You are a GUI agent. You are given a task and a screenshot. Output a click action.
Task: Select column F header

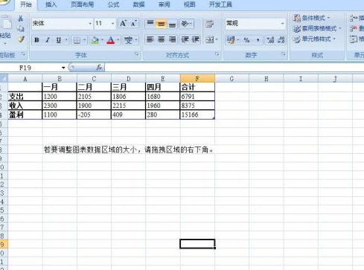pyautogui.click(x=197, y=79)
